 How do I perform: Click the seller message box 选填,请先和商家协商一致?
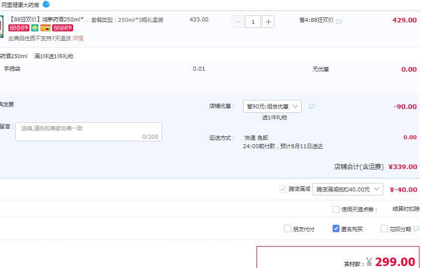coord(88,132)
